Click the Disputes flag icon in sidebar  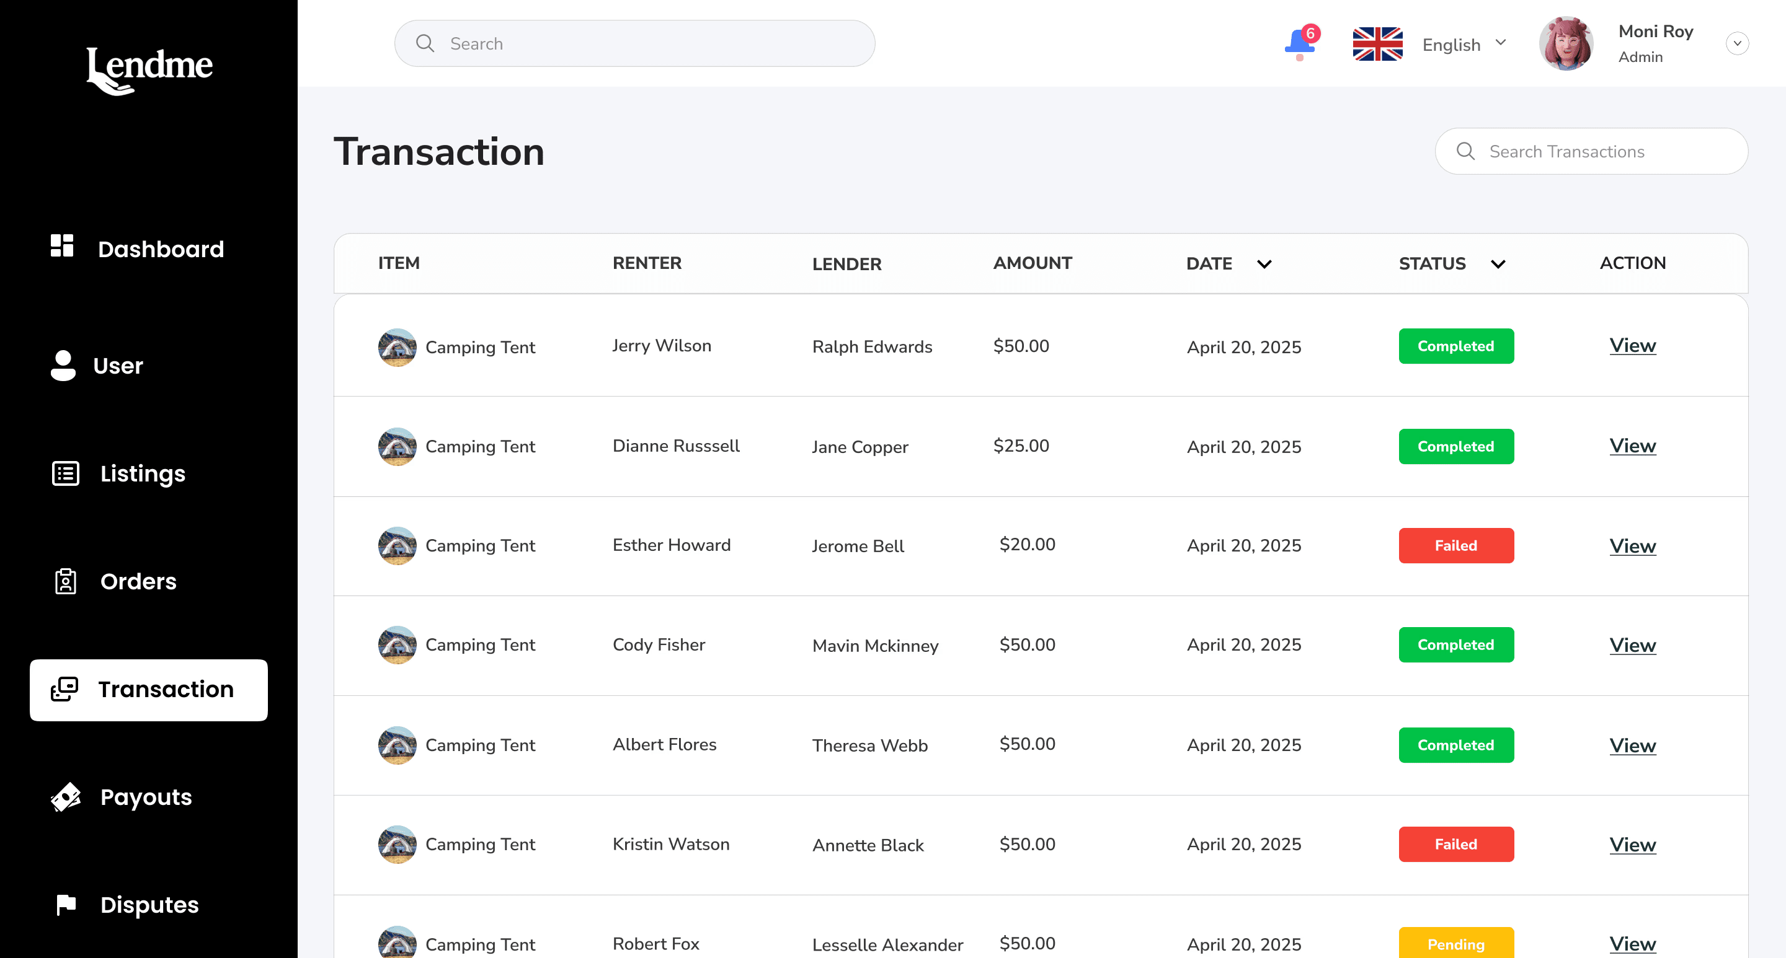65,905
